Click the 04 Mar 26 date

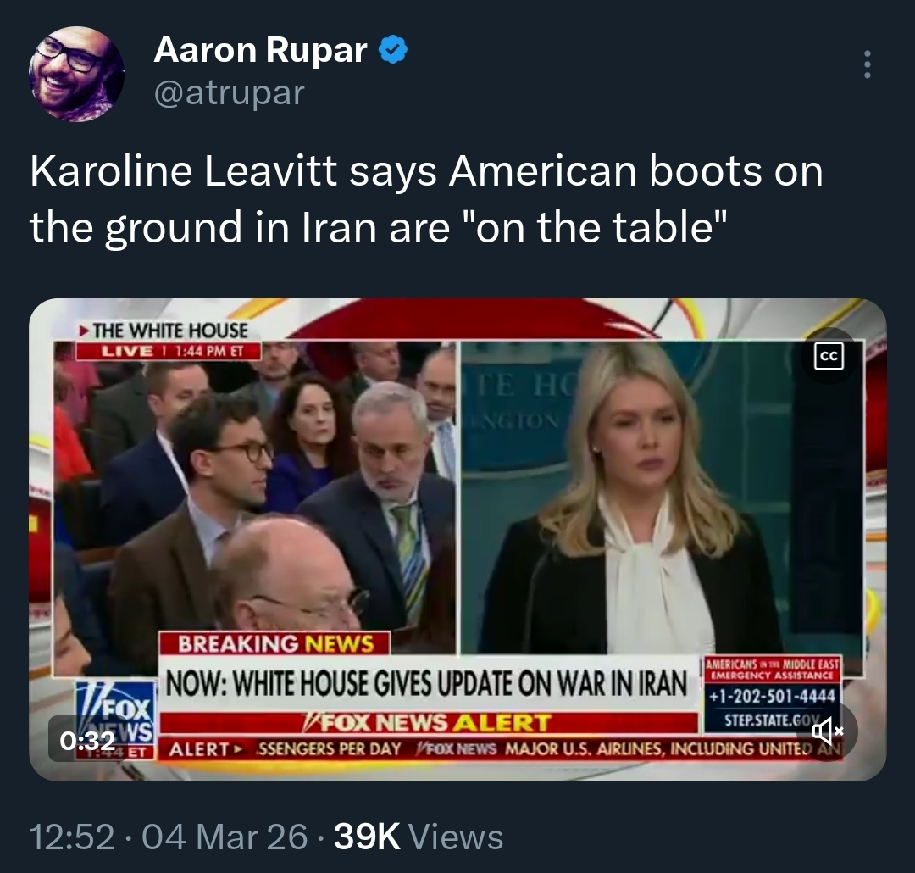pos(224,837)
